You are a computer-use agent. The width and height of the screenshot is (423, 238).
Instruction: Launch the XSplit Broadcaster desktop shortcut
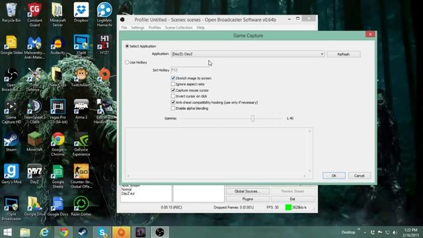point(11,209)
